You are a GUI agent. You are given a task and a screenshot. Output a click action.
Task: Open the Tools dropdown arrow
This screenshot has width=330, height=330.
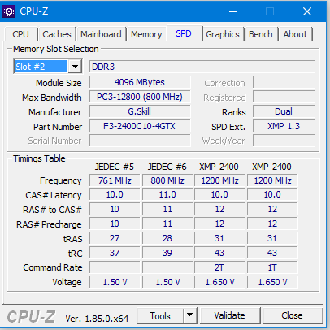pos(190,315)
